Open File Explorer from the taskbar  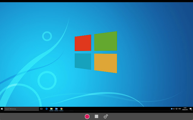tap(52, 109)
